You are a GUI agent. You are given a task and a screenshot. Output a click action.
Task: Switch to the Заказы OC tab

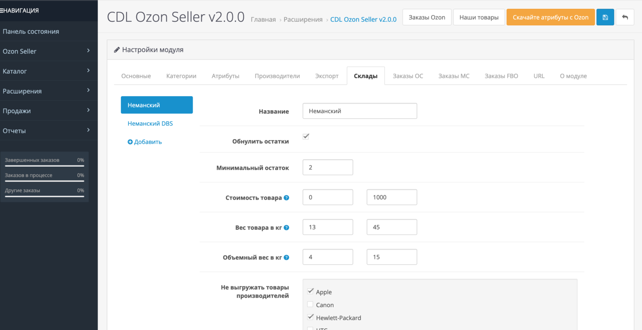408,76
